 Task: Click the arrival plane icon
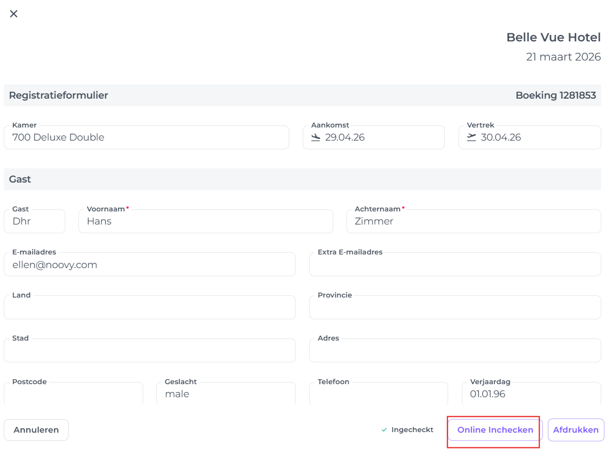tap(316, 137)
